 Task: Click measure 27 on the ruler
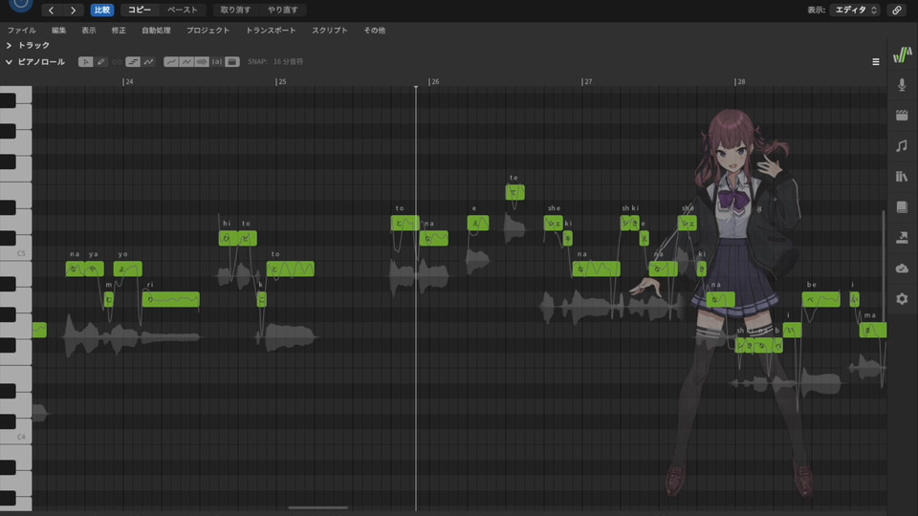587,82
